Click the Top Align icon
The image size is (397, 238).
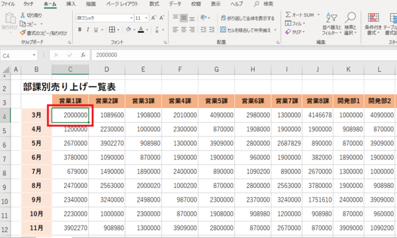pos(175,17)
